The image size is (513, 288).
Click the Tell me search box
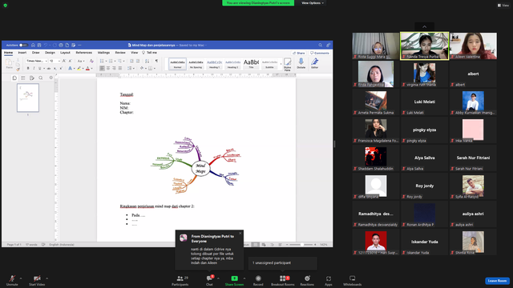pos(150,53)
